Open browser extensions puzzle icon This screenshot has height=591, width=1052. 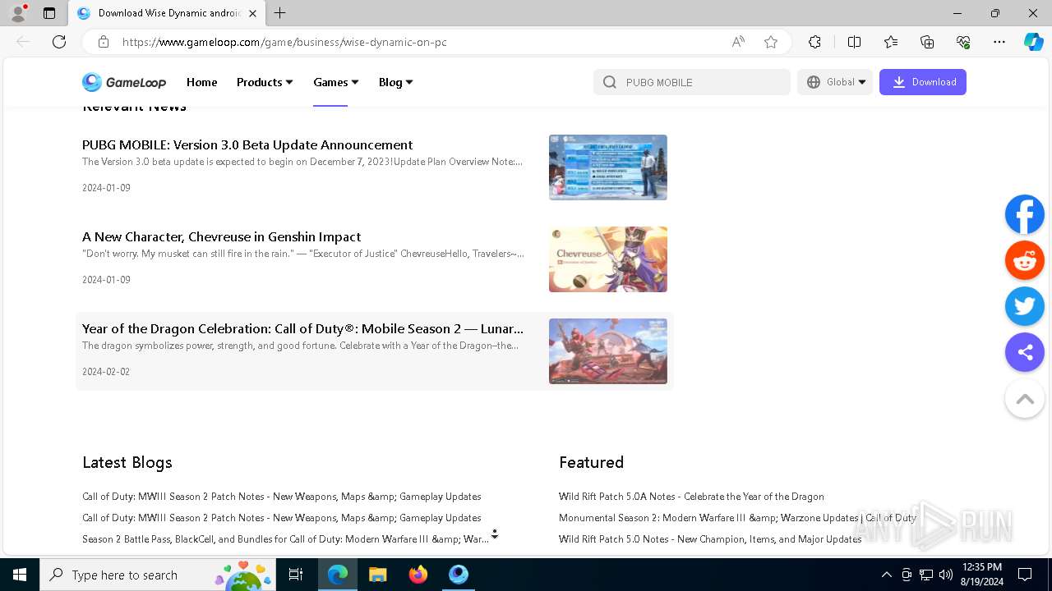(x=814, y=42)
